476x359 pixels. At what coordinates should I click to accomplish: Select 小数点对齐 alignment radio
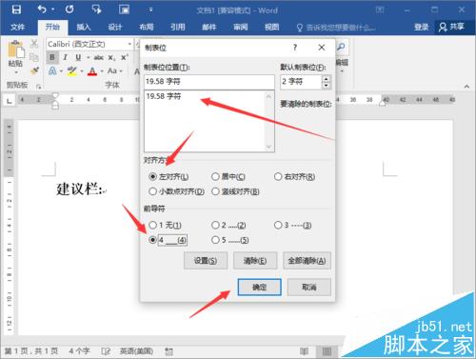152,191
